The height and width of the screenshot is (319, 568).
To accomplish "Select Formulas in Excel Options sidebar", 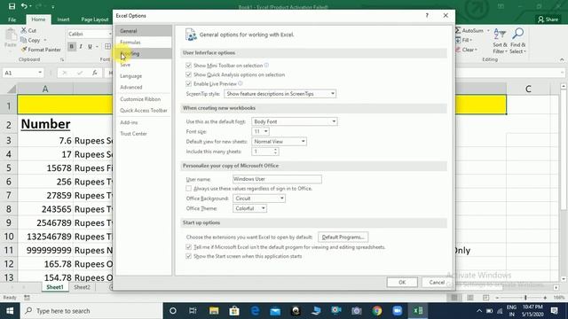I will (143, 43).
